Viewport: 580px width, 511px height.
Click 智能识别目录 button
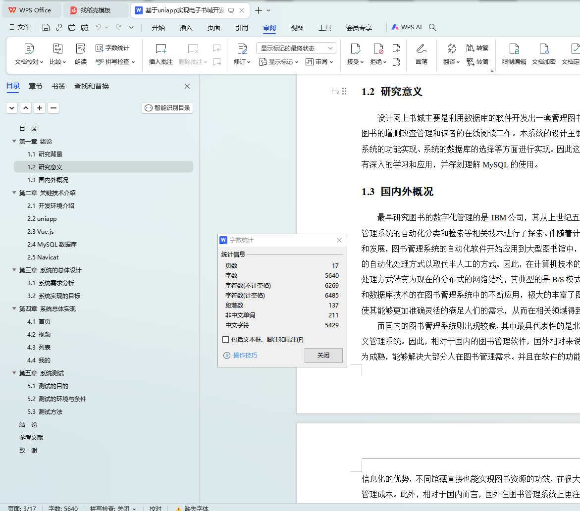tap(167, 108)
